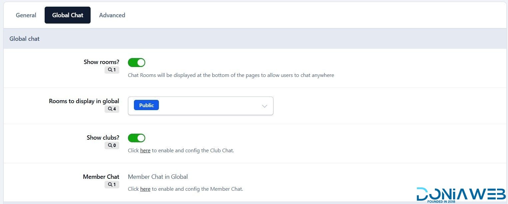Click the DoniaWeb logo watermark
Viewport: 508px width, 204px height.
[x=461, y=194]
